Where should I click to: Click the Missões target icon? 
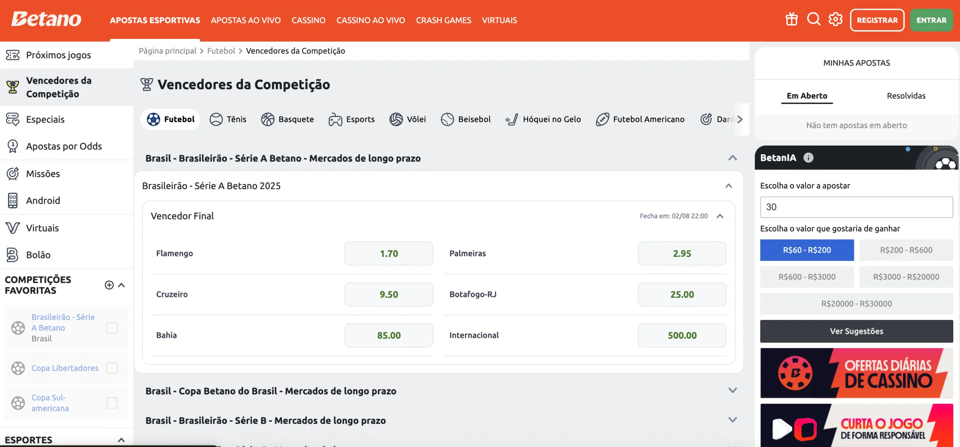pos(13,174)
